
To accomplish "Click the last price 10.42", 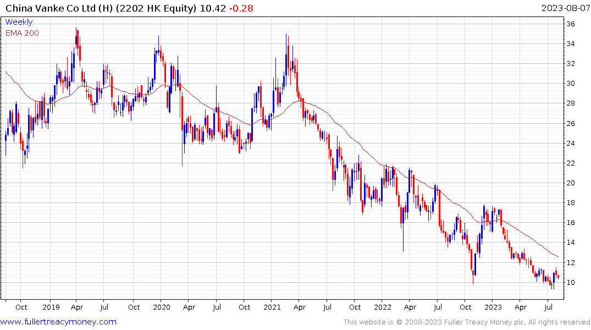I will 213,8.
